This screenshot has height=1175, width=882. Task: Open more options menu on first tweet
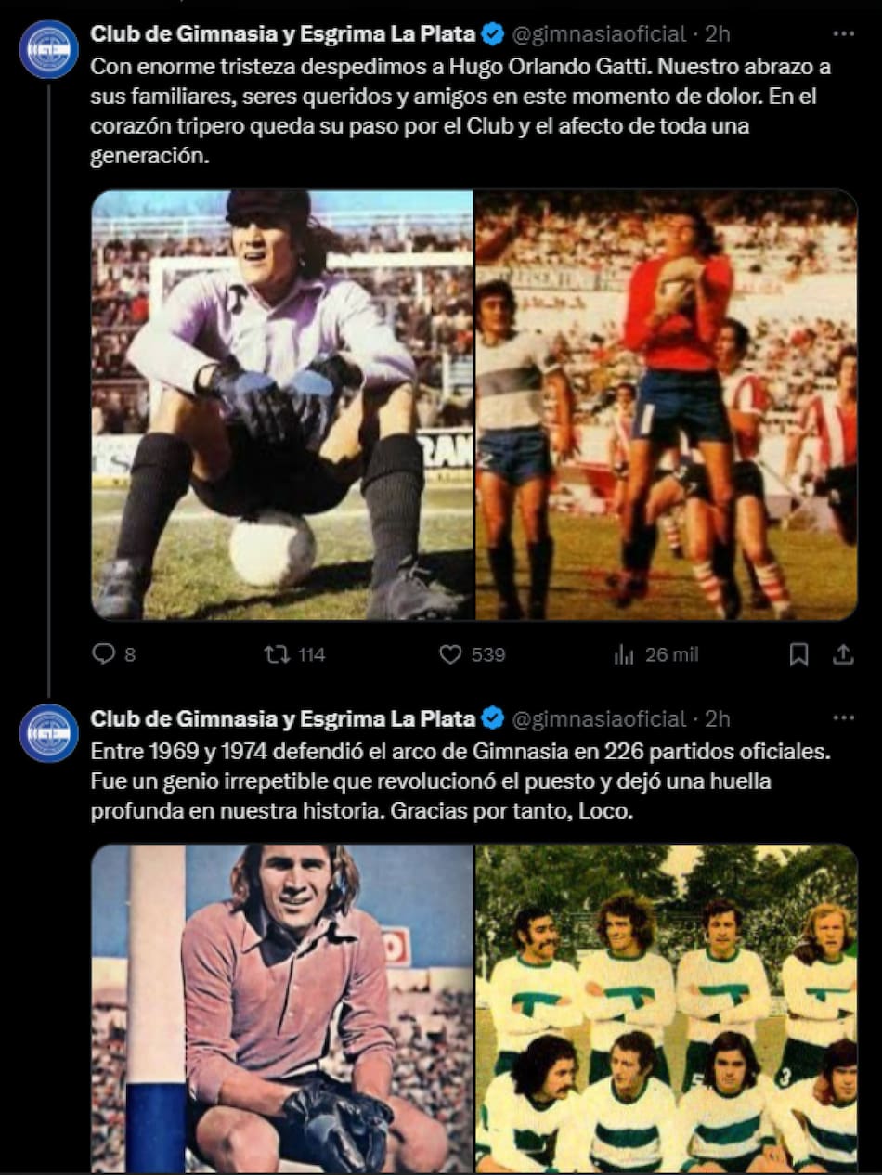point(843,34)
